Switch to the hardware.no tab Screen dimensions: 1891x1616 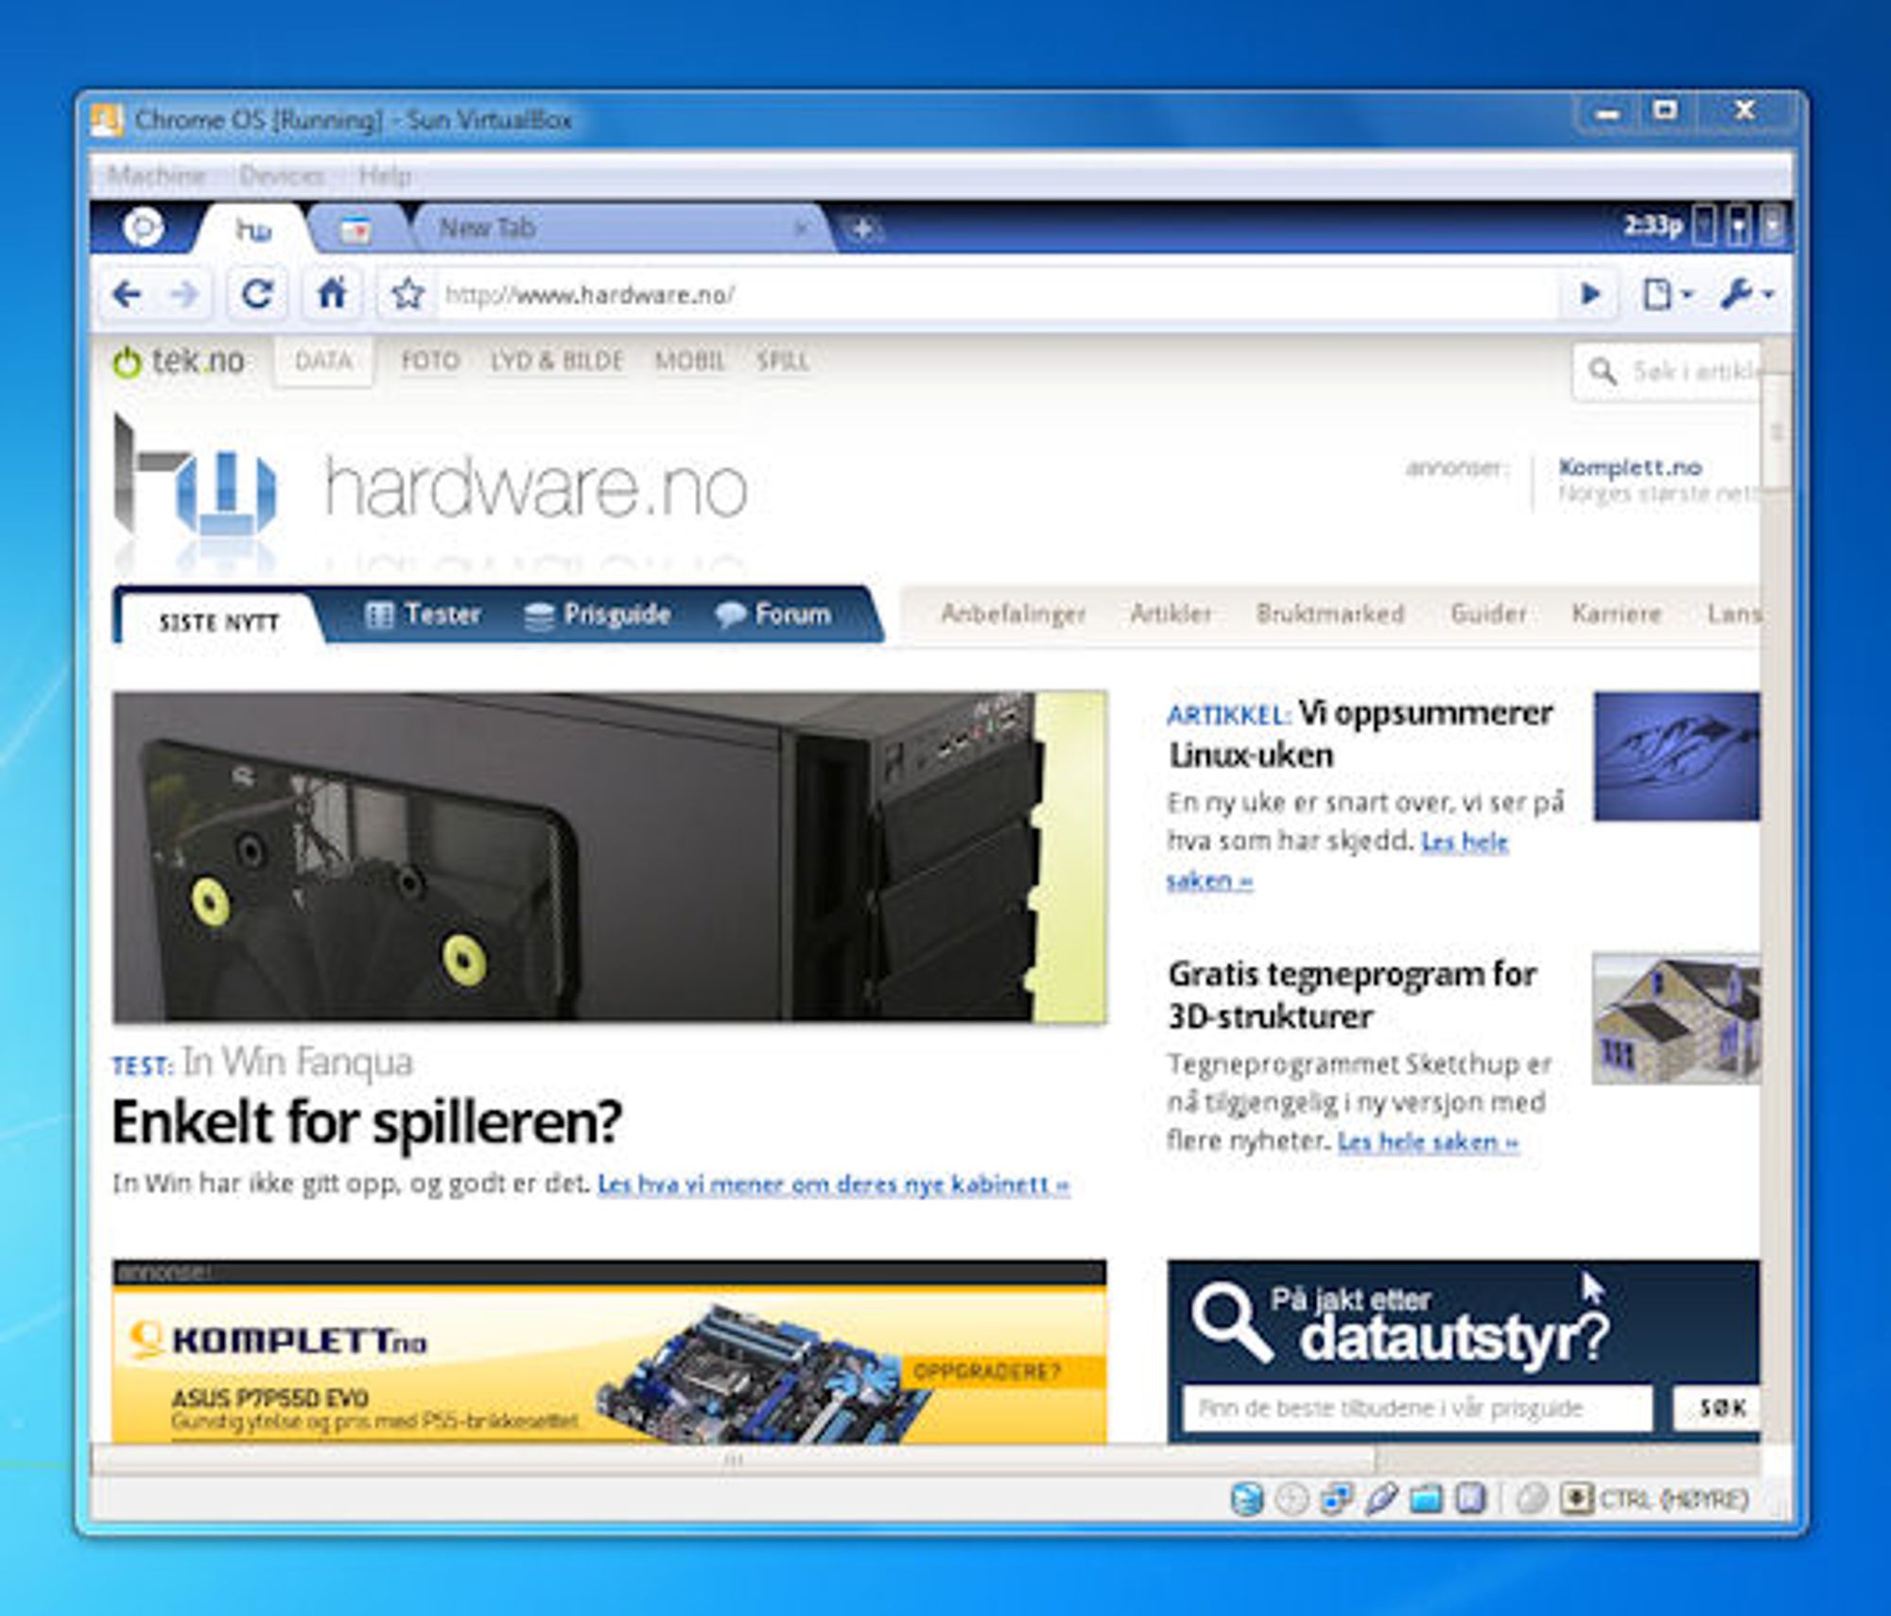pyautogui.click(x=253, y=230)
